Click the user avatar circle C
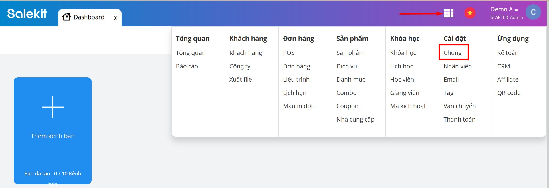Image resolution: width=549 pixels, height=188 pixels. 533,12
